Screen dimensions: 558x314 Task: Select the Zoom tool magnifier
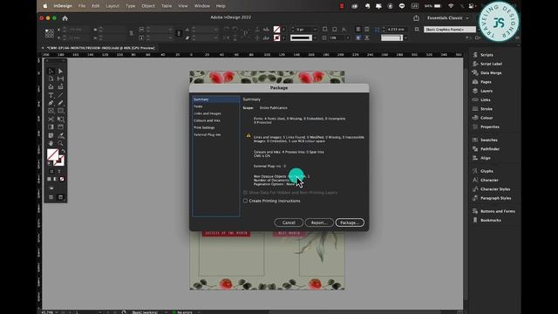coord(60,143)
